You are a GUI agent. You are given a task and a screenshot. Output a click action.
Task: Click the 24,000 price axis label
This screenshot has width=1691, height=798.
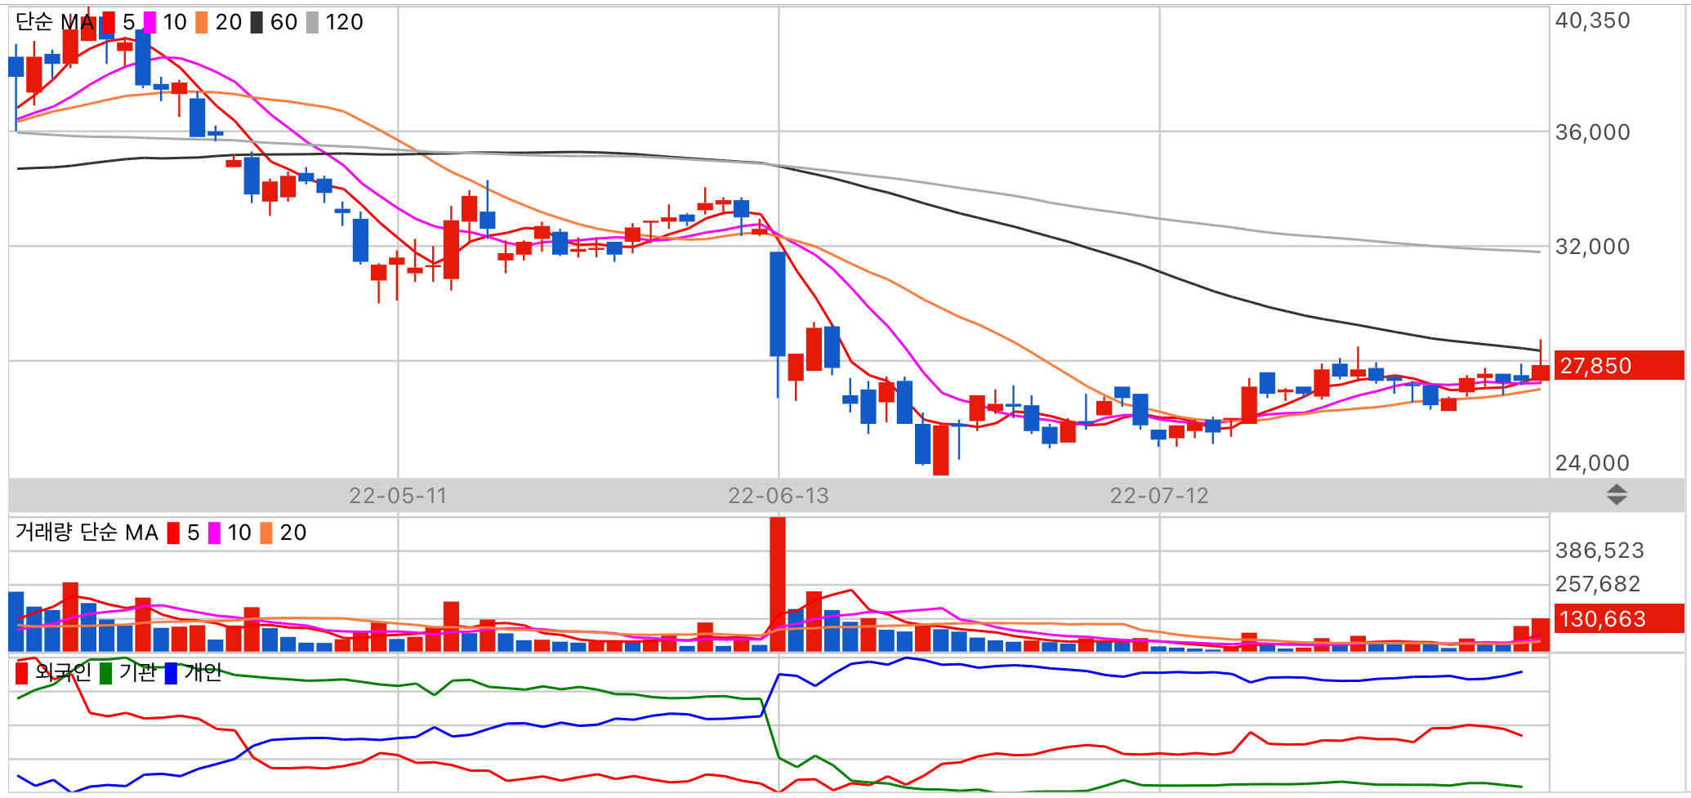click(1592, 463)
